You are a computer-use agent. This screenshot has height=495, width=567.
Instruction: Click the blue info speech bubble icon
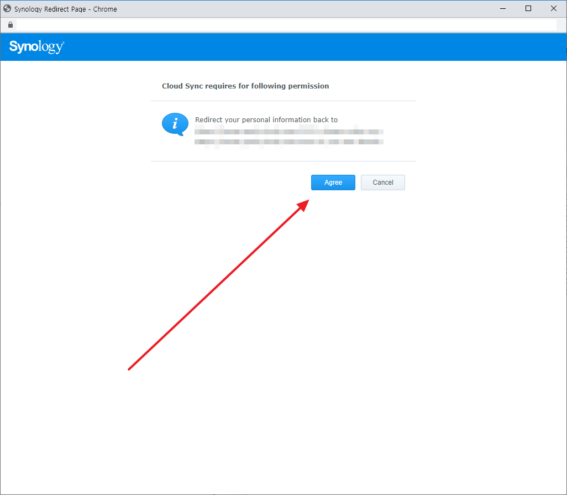tap(175, 124)
